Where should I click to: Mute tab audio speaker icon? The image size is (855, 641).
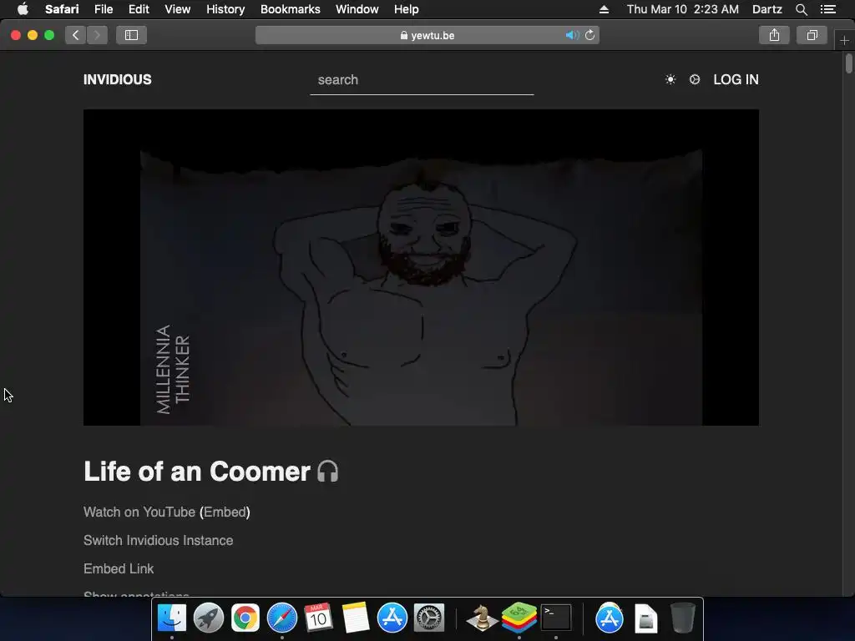click(571, 35)
